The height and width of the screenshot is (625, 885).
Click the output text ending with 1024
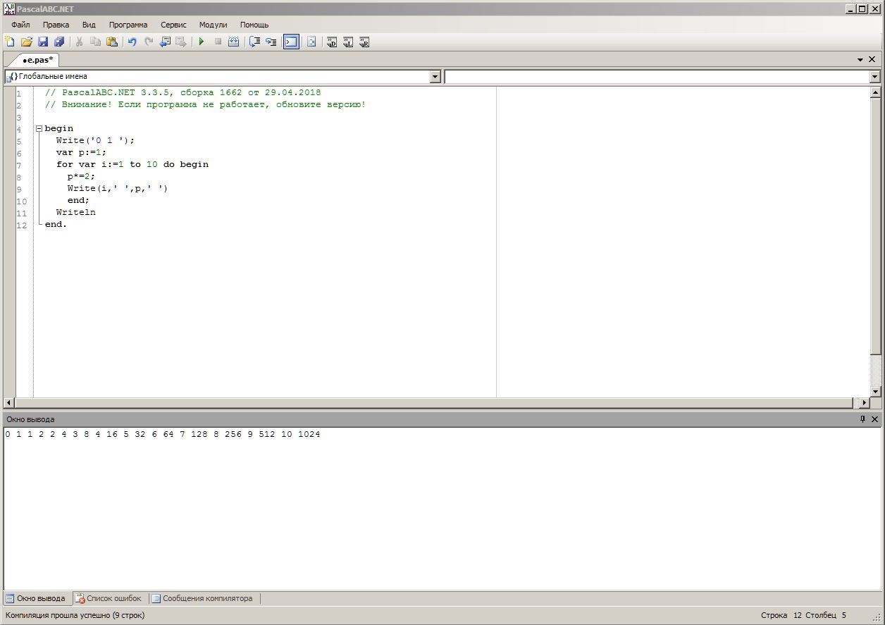point(163,434)
